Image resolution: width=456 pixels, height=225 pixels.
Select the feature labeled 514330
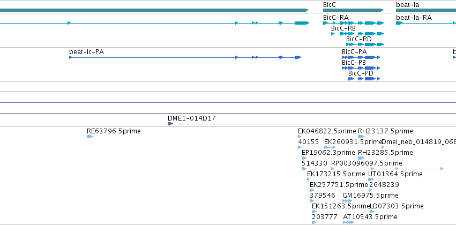304,169
